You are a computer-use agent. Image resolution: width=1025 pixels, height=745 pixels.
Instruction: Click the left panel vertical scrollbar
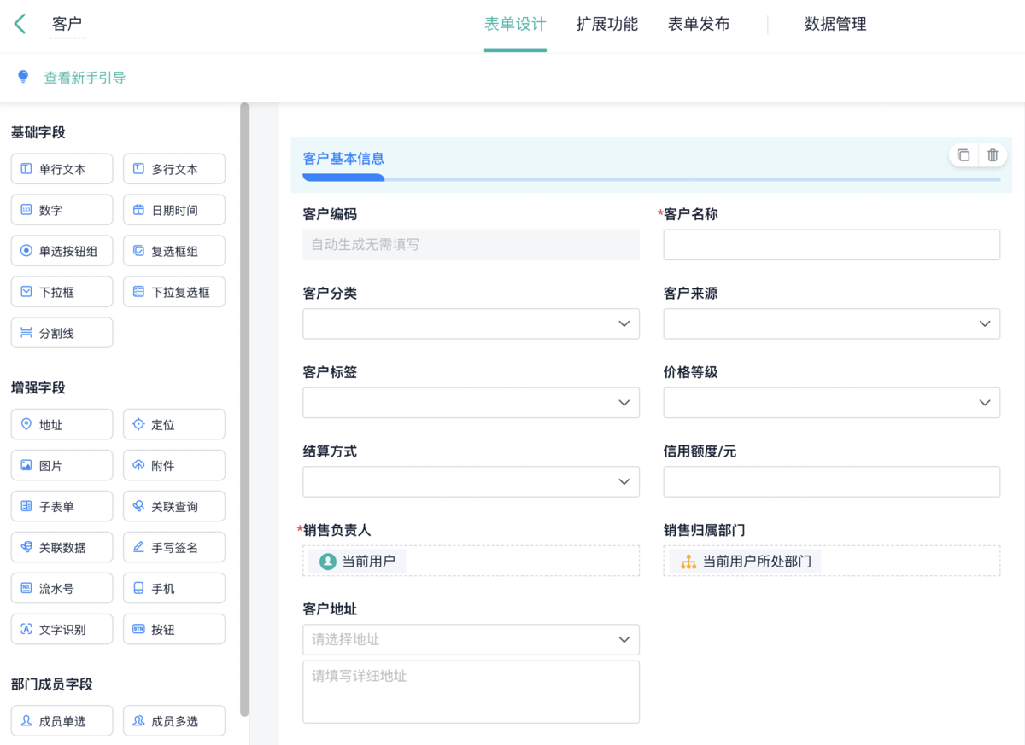click(x=244, y=410)
